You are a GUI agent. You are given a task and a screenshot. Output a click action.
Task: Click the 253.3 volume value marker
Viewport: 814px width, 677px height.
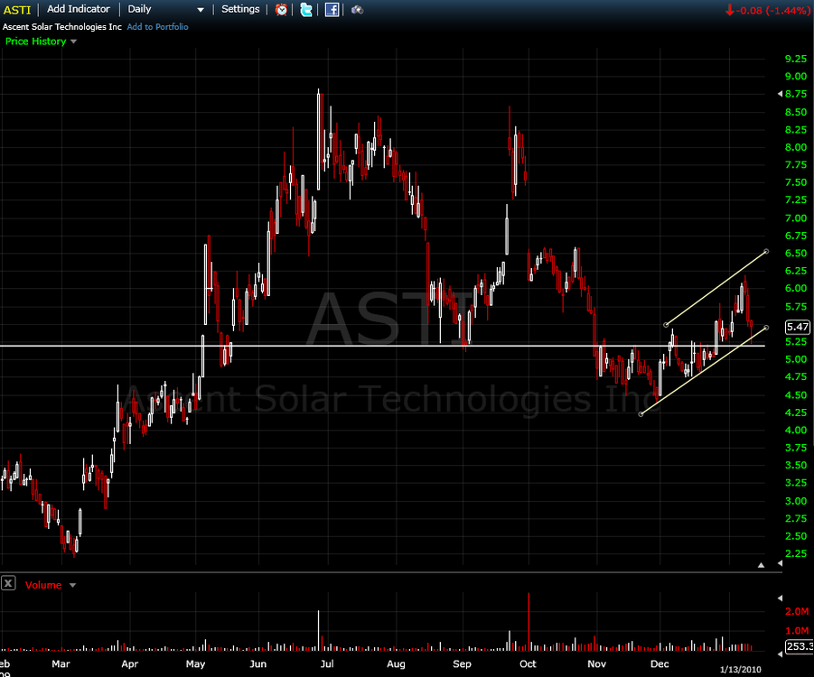click(x=800, y=646)
